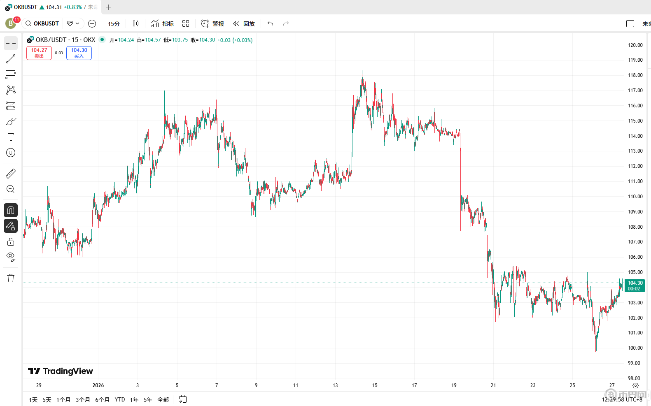Open the 15分 time interval menu
The width and height of the screenshot is (651, 406).
pos(114,24)
